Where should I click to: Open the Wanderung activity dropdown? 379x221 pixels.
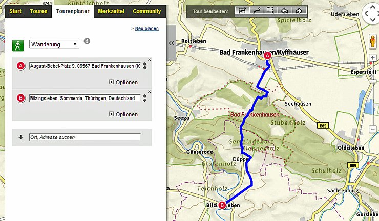click(54, 44)
